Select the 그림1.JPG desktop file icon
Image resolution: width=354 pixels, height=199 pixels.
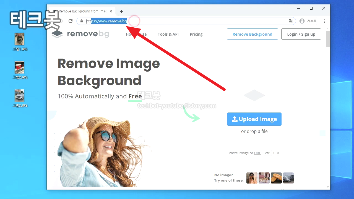pos(20,42)
